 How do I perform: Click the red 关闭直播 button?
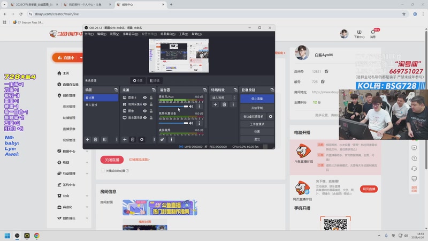pyautogui.click(x=112, y=160)
